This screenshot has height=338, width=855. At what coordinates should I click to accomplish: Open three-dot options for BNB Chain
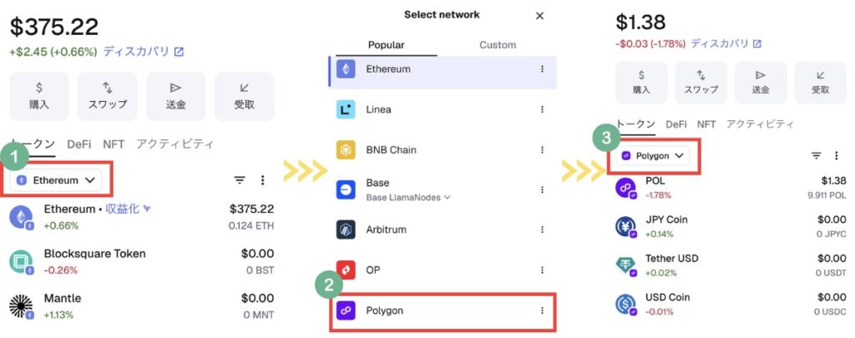click(x=542, y=150)
